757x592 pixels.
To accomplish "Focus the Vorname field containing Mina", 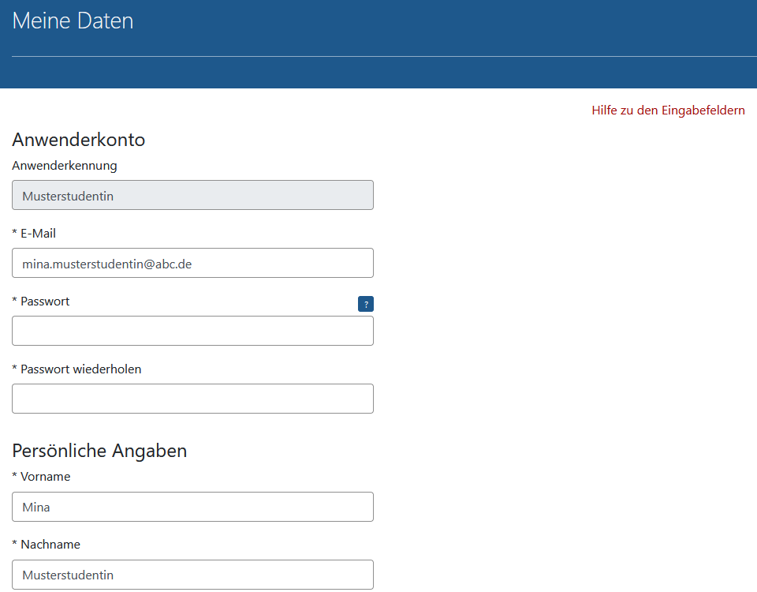I will 192,507.
